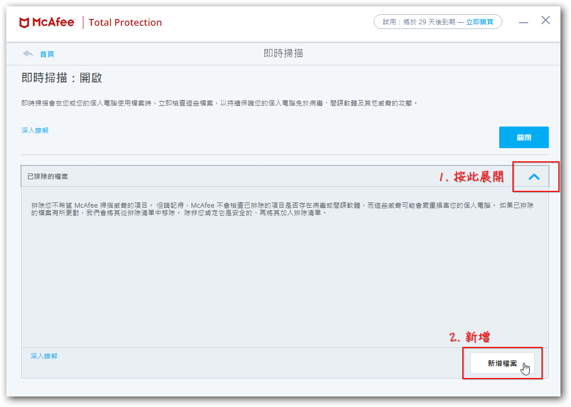Click the Total Protection product title

(x=125, y=23)
